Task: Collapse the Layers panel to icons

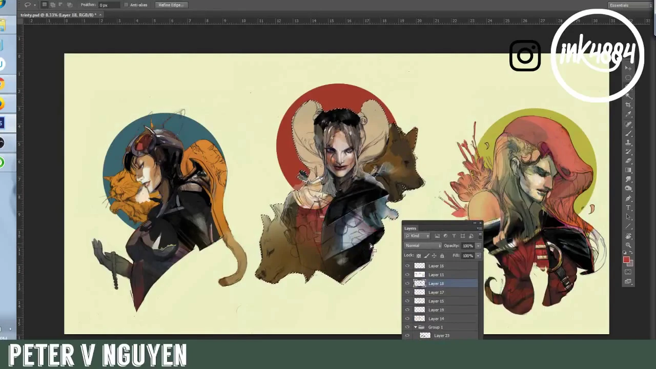Action: click(475, 223)
